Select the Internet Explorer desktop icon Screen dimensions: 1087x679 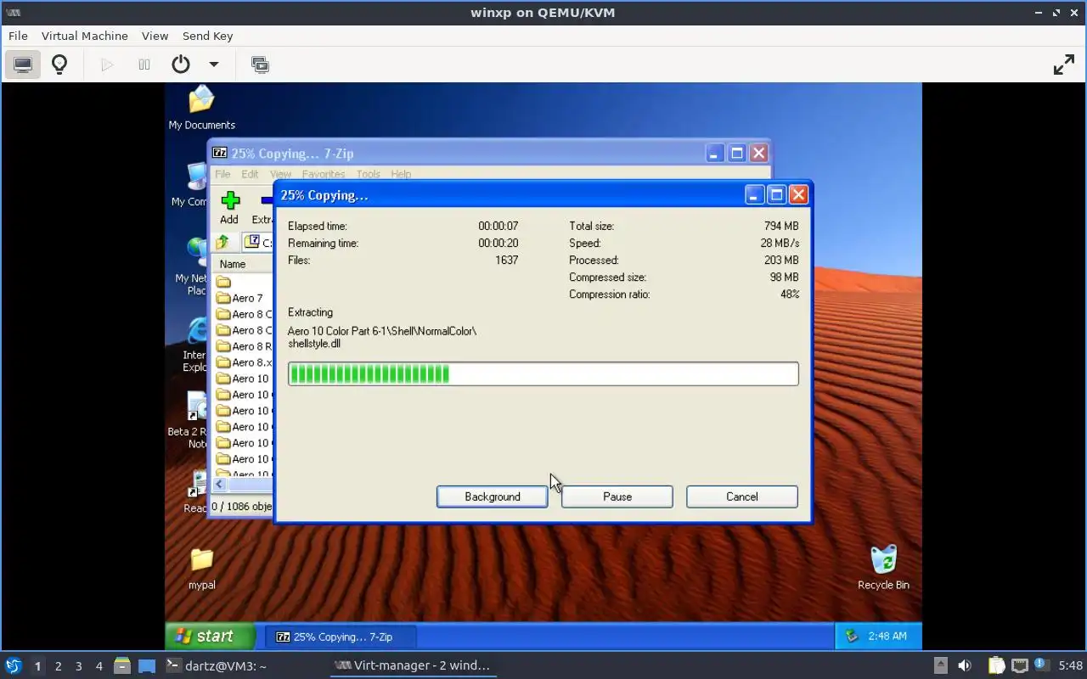coord(194,344)
